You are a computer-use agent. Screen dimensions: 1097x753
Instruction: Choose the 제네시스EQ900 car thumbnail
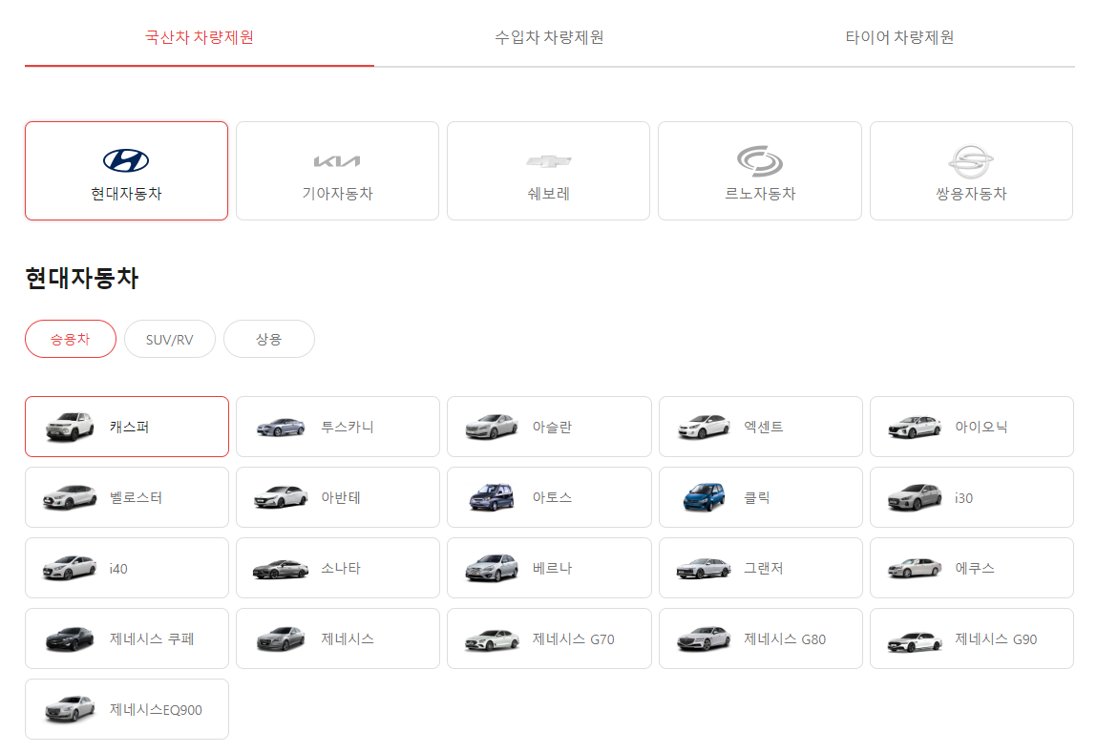(70, 709)
